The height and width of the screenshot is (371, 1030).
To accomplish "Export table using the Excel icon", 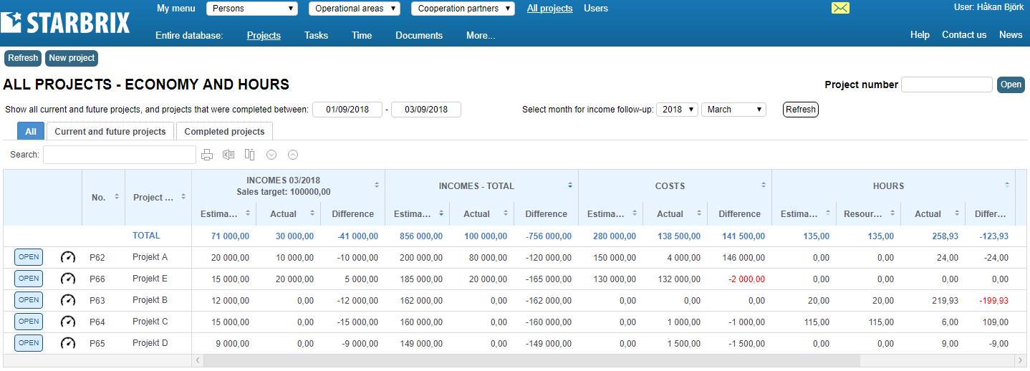I will pyautogui.click(x=228, y=155).
